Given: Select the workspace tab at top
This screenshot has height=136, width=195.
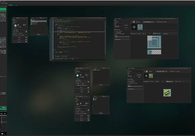Looking at the screenshot, I should pyautogui.click(x=12, y=5).
